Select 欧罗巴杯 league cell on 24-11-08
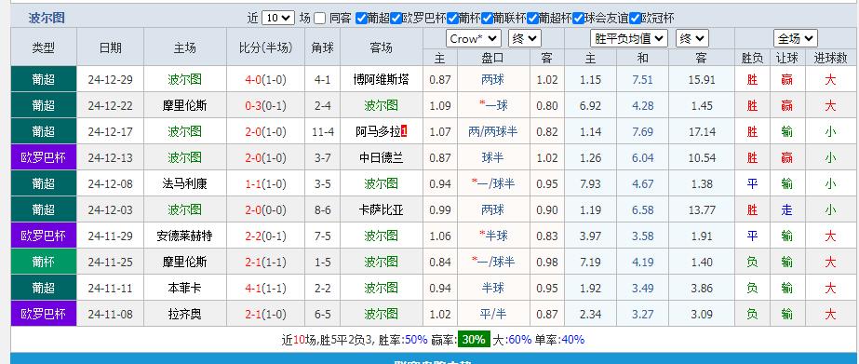The image size is (859, 364). pos(44,314)
